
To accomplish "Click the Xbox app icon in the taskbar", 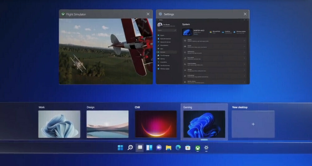I will (197, 148).
